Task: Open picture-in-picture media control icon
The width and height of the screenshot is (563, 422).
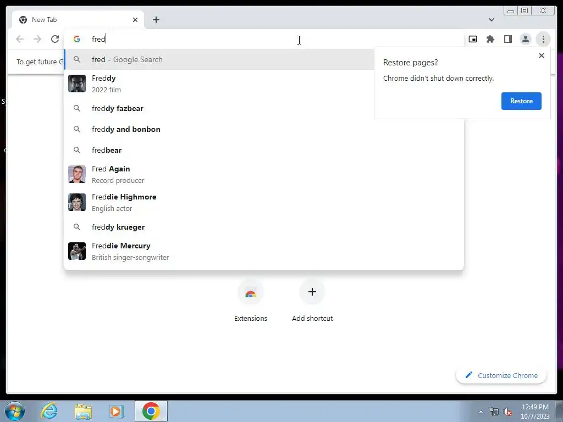Action: point(473,39)
